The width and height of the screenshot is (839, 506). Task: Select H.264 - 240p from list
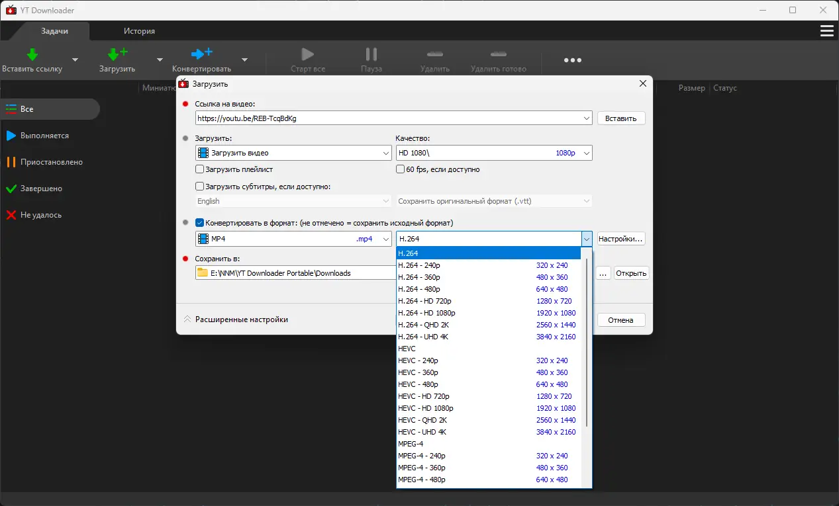pyautogui.click(x=489, y=265)
